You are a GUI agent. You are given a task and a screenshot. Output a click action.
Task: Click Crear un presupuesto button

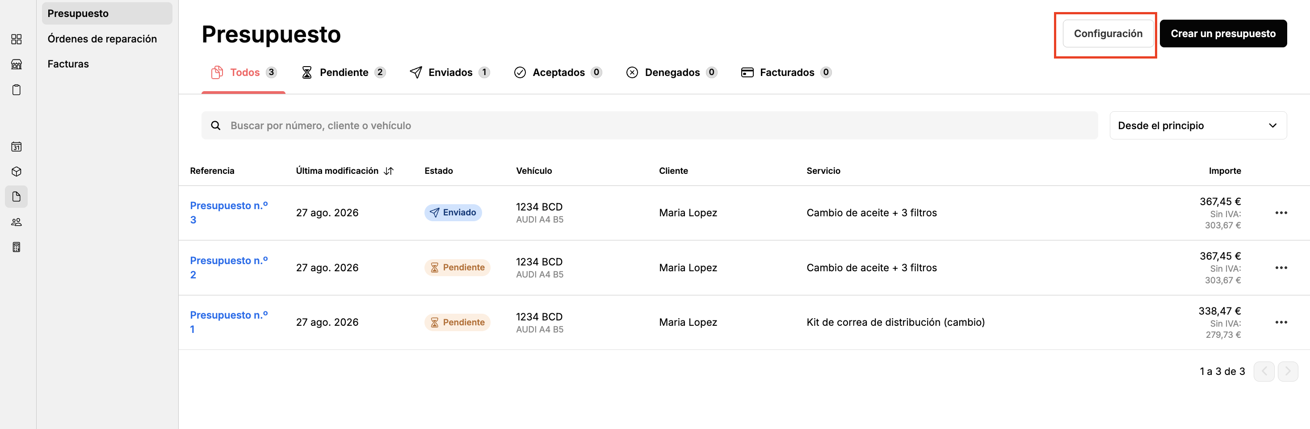(1223, 34)
